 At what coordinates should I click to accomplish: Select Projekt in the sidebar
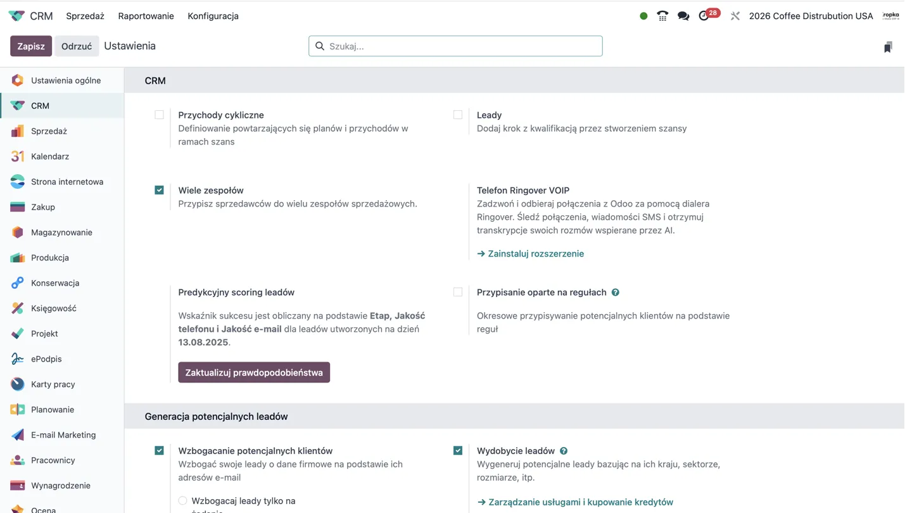[62, 334]
